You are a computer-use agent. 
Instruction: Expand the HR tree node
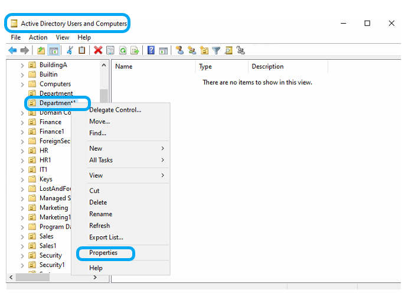pos(22,151)
